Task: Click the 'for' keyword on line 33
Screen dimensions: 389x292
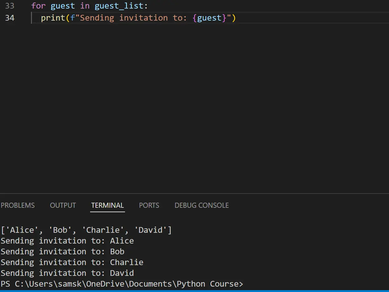Action: tap(38, 6)
